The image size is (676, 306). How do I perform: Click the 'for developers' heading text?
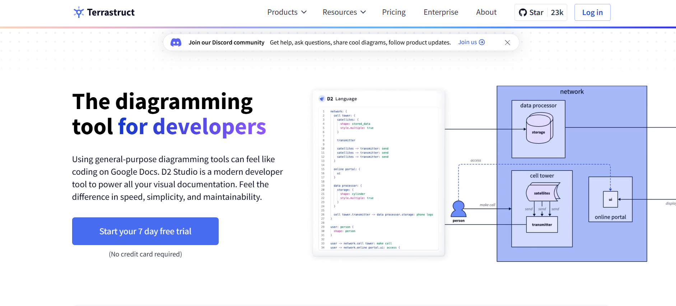pos(192,127)
